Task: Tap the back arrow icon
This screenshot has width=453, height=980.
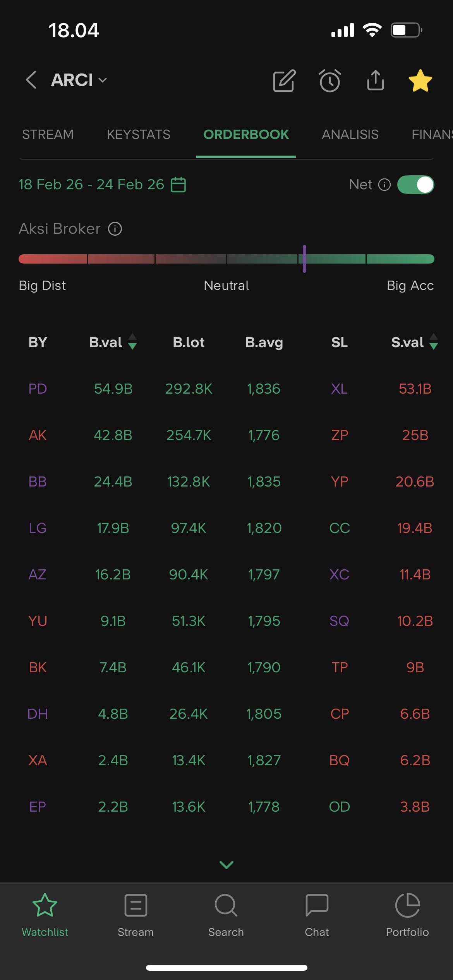Action: [31, 80]
